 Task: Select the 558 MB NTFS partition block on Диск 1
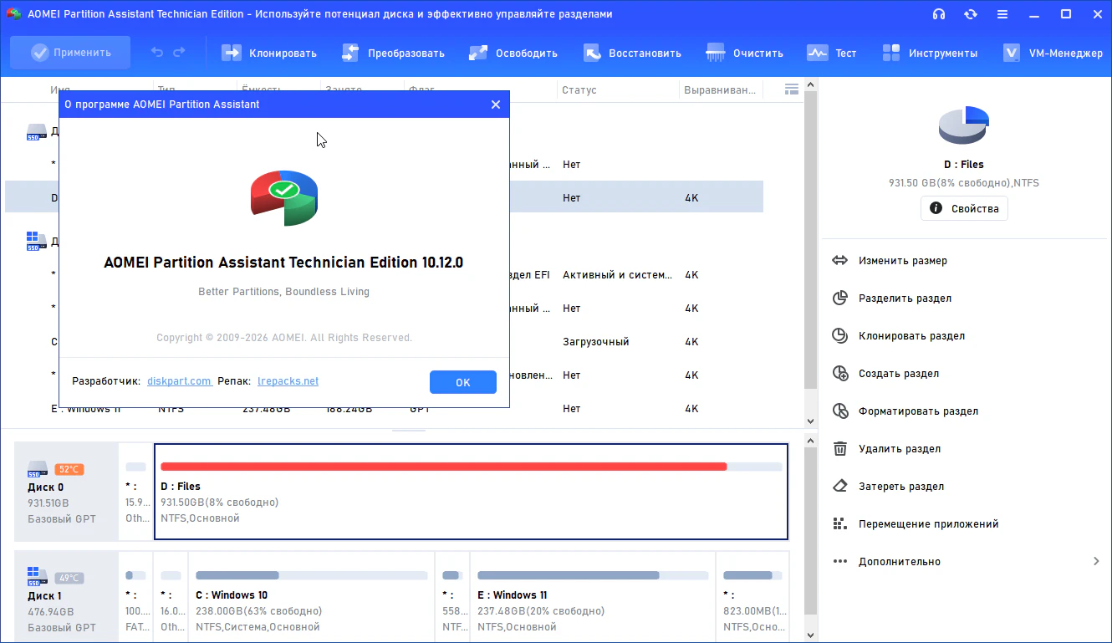click(x=452, y=597)
